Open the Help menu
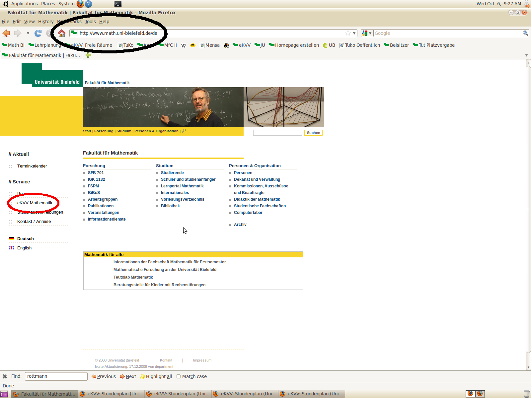 (104, 22)
